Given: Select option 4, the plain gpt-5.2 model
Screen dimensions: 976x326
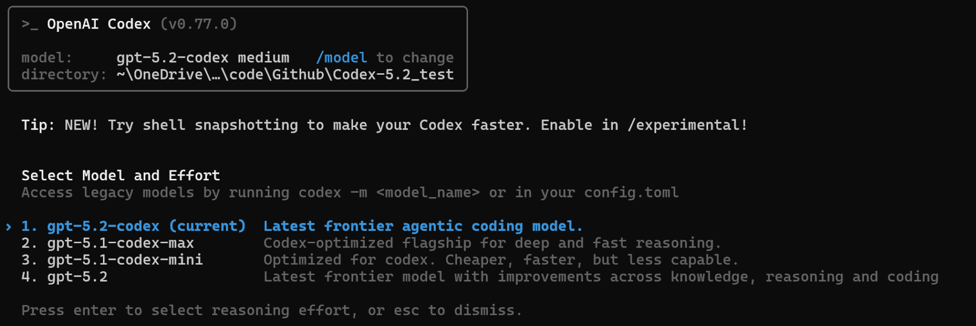Looking at the screenshot, I should point(77,277).
